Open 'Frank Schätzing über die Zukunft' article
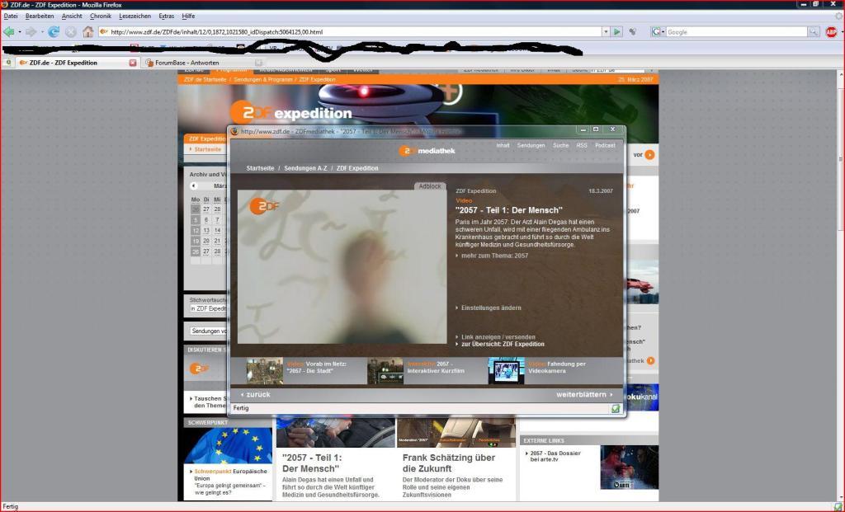The image size is (845, 512). pyautogui.click(x=449, y=463)
